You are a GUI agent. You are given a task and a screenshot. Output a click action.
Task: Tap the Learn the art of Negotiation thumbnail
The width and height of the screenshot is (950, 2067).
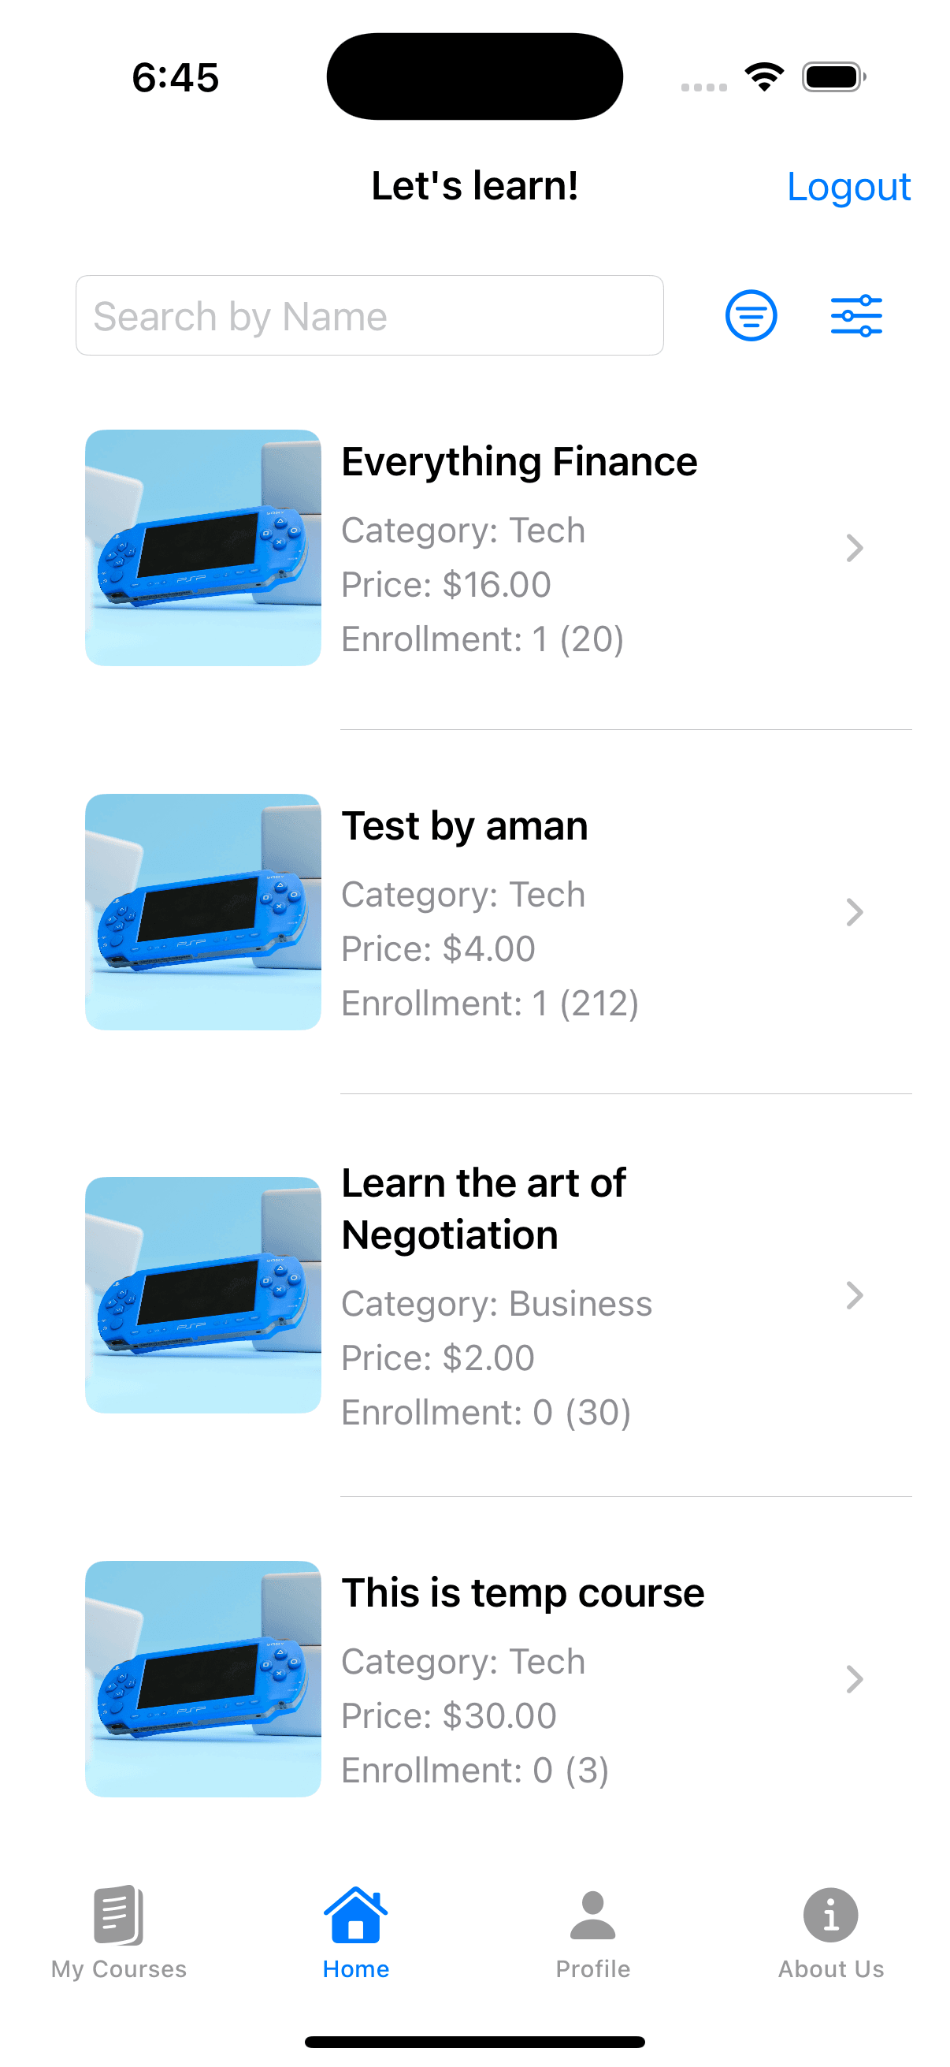[x=202, y=1295]
